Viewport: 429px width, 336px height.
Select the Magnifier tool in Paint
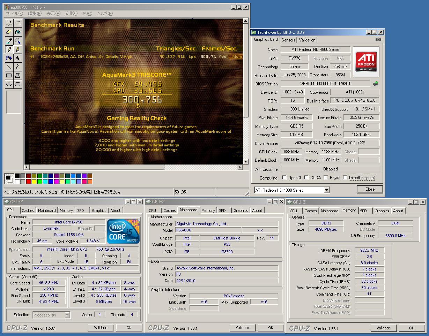pos(17,41)
